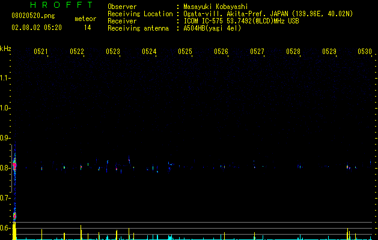Click the gray vertical range bar beside the 0.8 label
The image size is (378, 240).
[x=11, y=169]
